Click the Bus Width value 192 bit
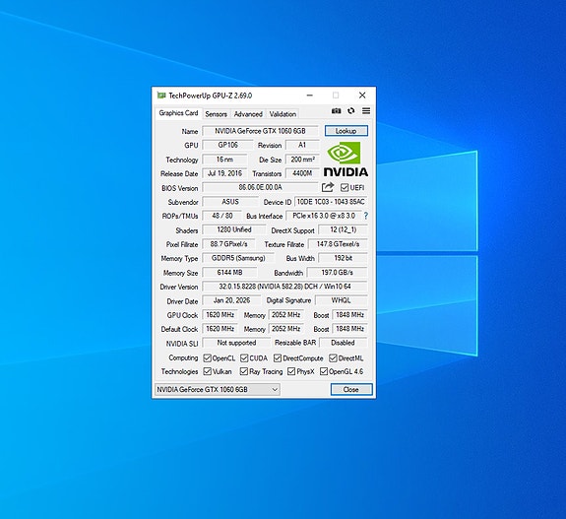 point(343,258)
